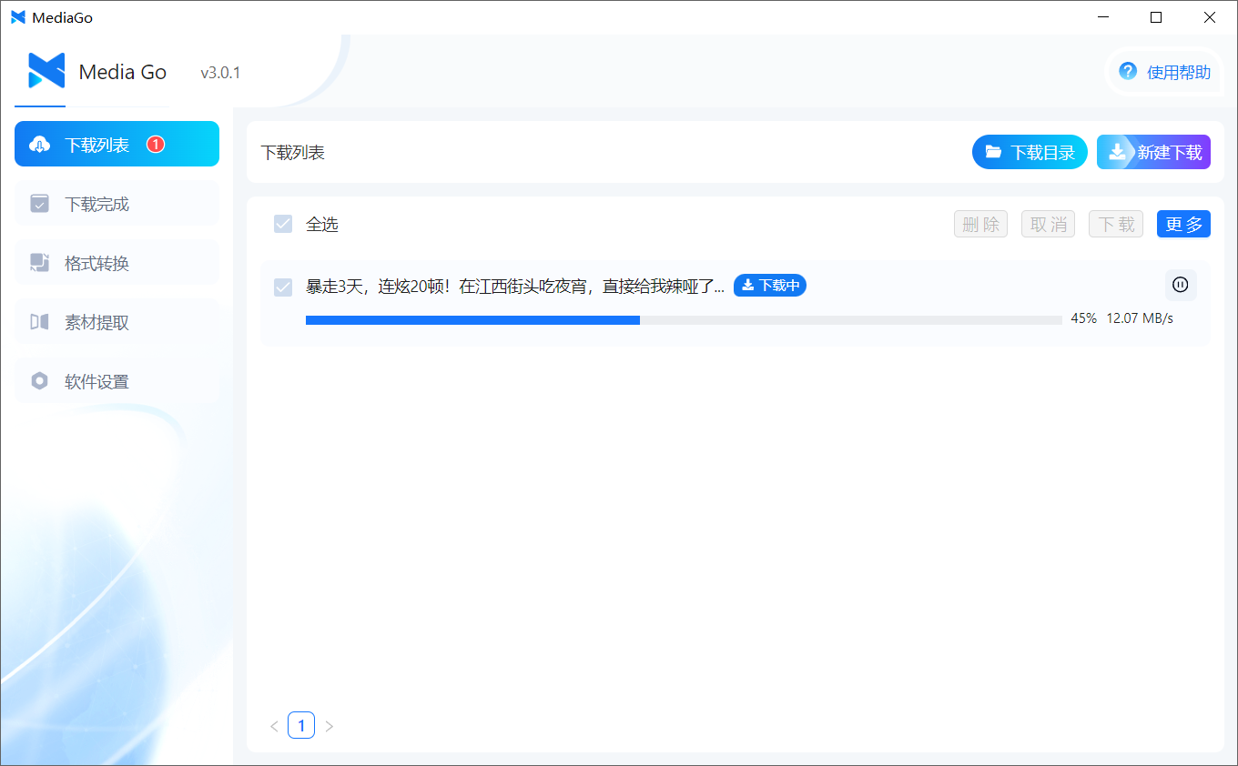
Task: Click the folder icon in 下载目录
Action: [x=993, y=152]
